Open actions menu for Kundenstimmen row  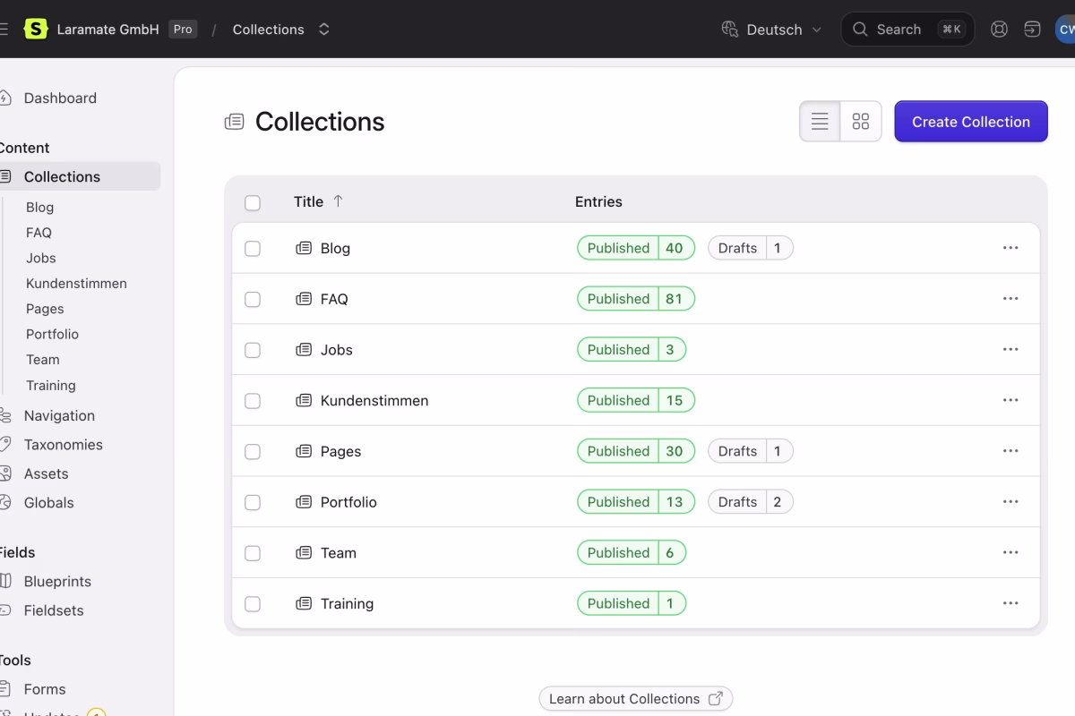click(1010, 400)
